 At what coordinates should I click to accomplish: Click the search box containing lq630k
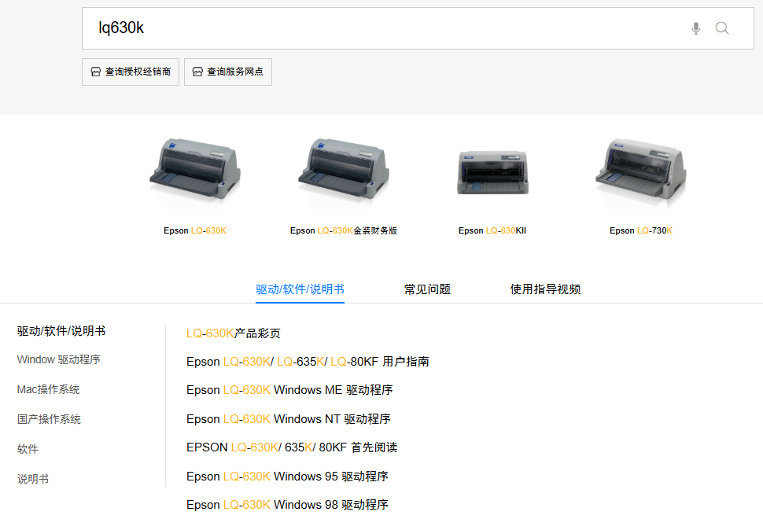coord(418,28)
